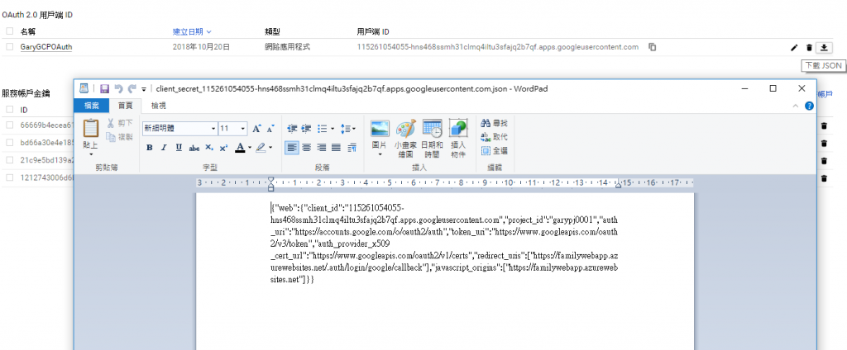This screenshot has height=350, width=847.
Task: Open the font family dropdown 新細明體
Action: tap(213, 128)
